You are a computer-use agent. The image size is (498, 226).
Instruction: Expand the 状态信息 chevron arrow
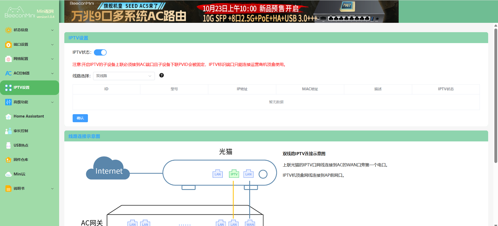coord(52,30)
